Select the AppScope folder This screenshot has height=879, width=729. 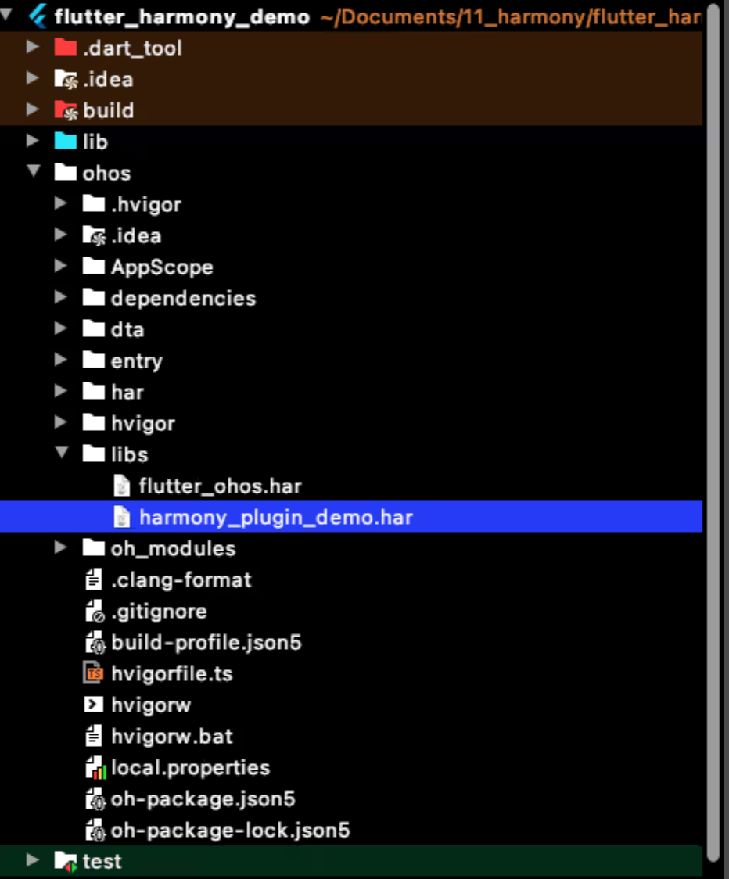(162, 267)
